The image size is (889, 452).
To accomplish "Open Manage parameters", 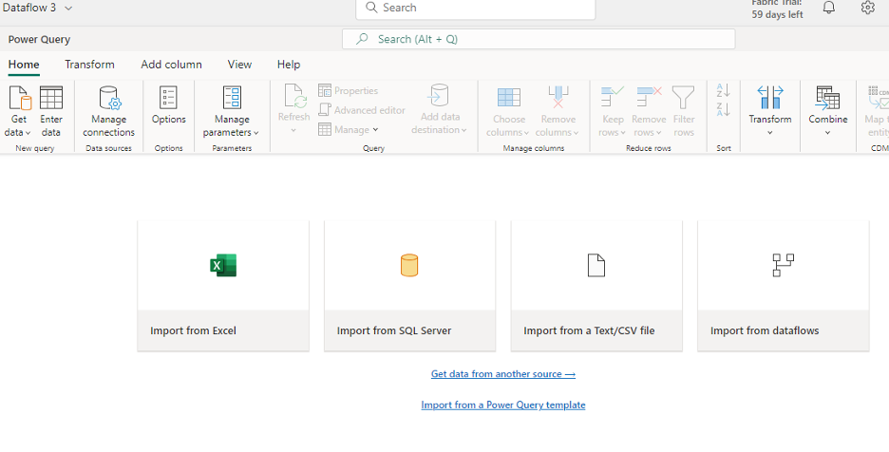I will click(x=232, y=112).
